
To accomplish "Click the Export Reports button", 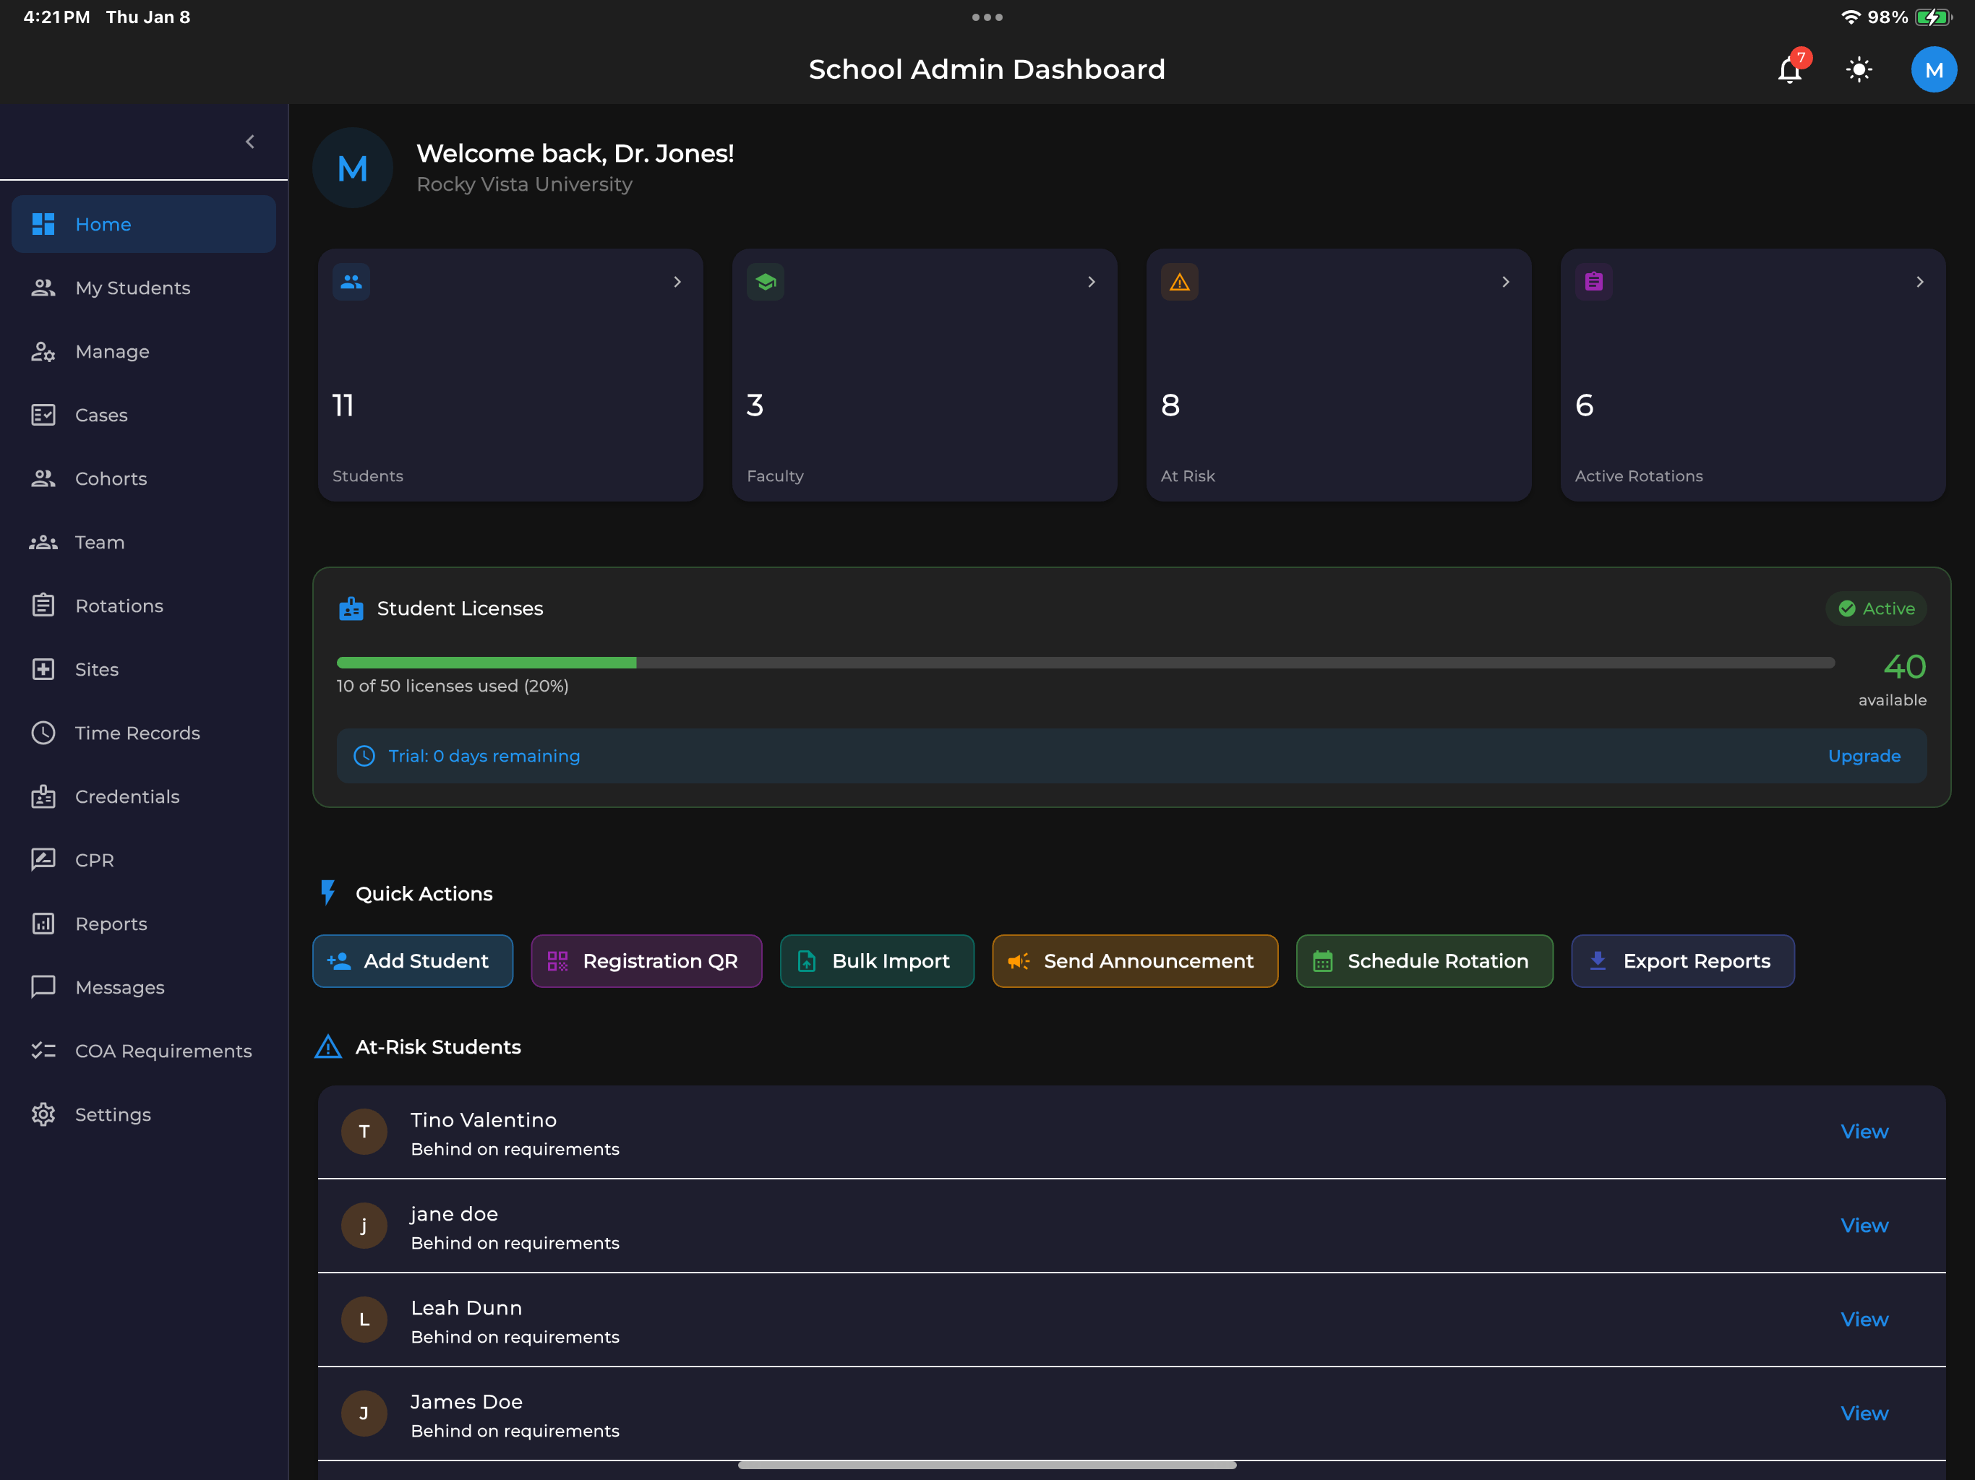I will coord(1682,960).
